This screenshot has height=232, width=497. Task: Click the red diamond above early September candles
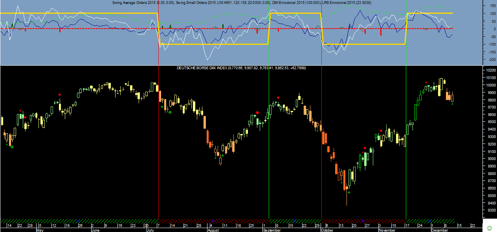point(278,98)
